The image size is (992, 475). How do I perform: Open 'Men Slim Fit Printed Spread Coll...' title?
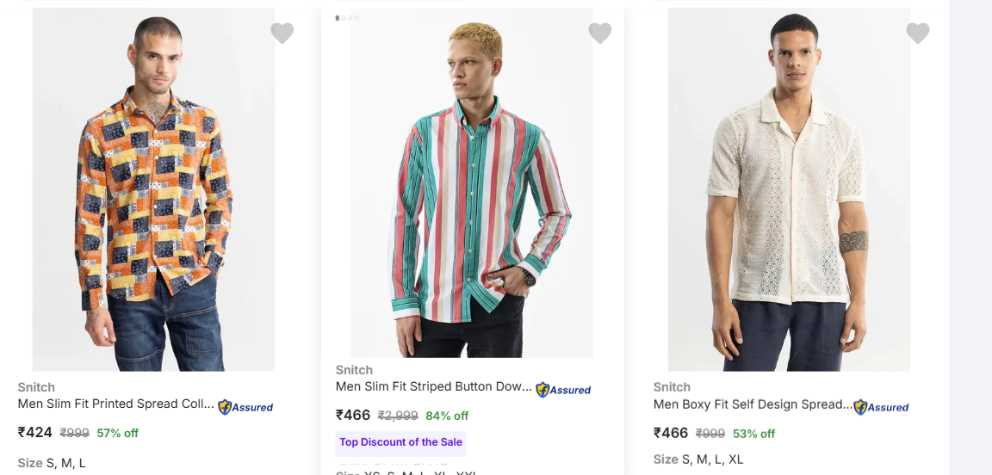pyautogui.click(x=115, y=404)
